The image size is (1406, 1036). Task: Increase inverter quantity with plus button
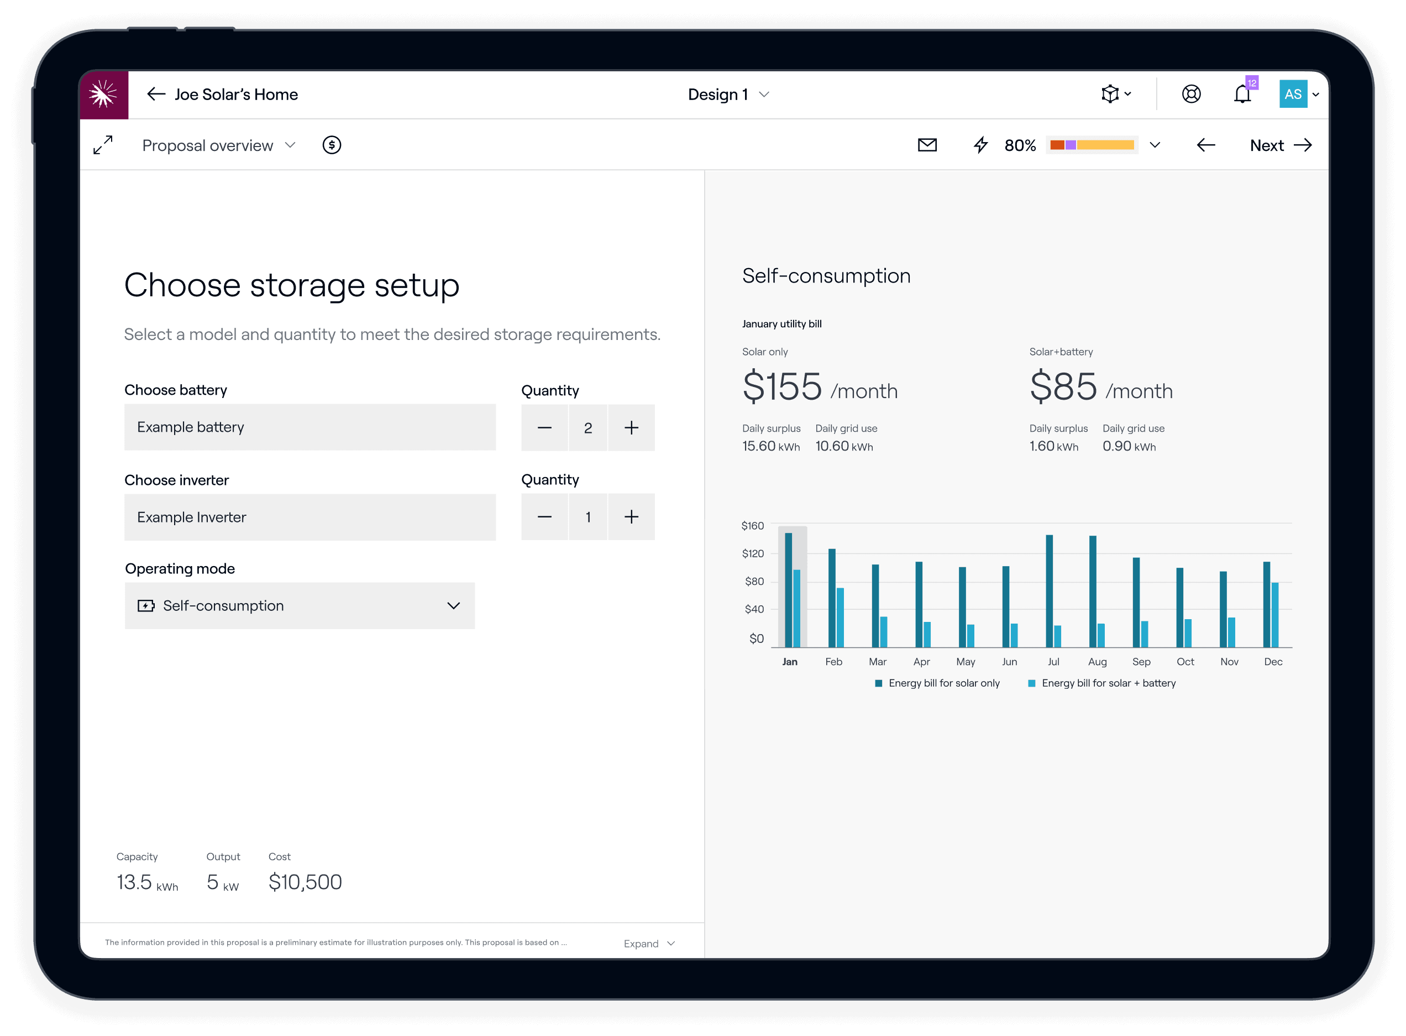(x=631, y=517)
